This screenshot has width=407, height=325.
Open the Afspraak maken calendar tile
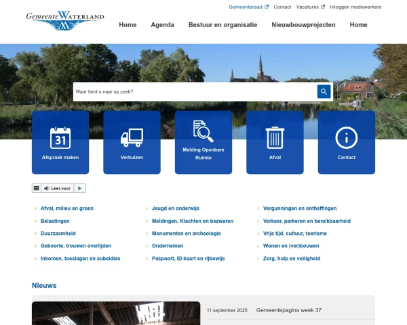tap(60, 142)
